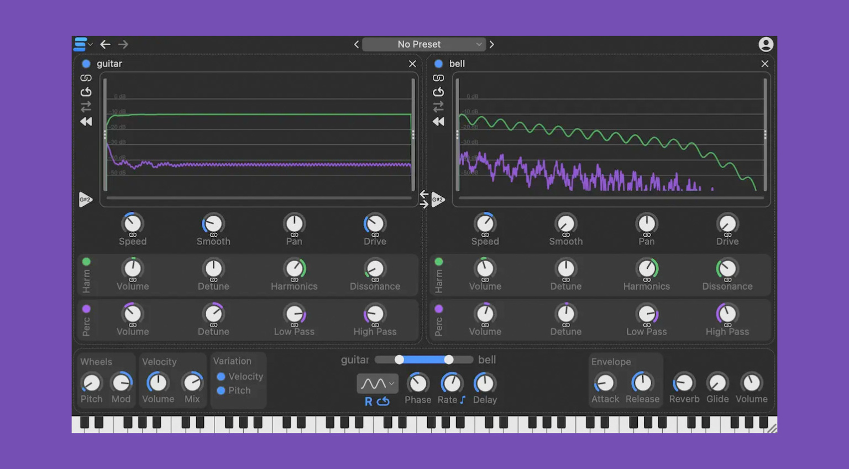Click the link icon in guitar panel

[x=86, y=78]
